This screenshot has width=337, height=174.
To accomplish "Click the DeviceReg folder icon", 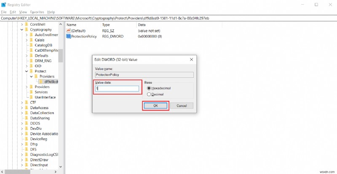I will [27, 139].
